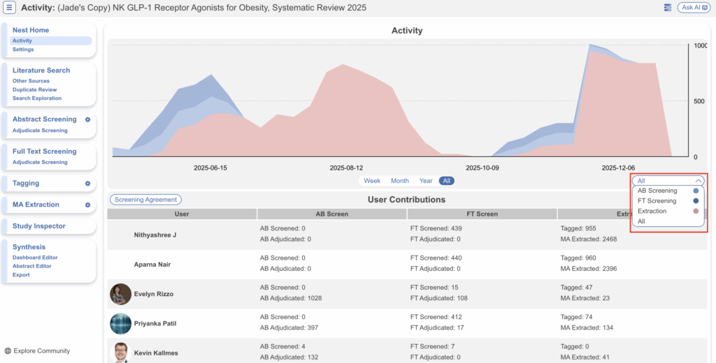Click the Explore Community globe icon
The image size is (716, 363).
pyautogui.click(x=8, y=351)
